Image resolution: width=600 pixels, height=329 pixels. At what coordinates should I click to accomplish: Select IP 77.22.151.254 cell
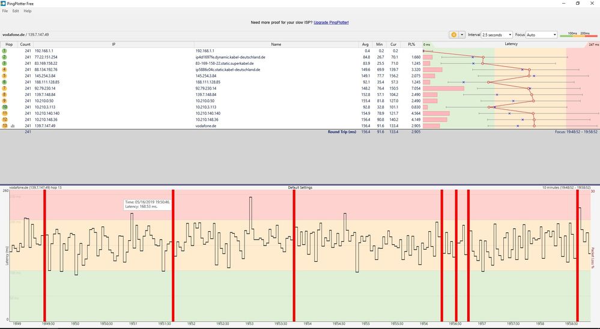click(46, 57)
